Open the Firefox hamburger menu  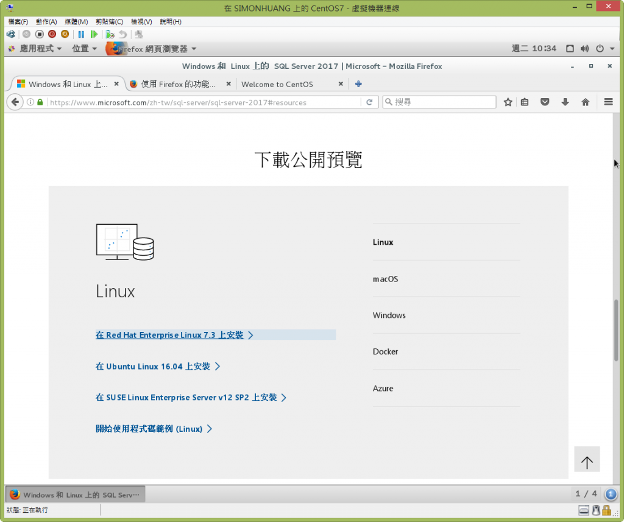[x=609, y=102]
